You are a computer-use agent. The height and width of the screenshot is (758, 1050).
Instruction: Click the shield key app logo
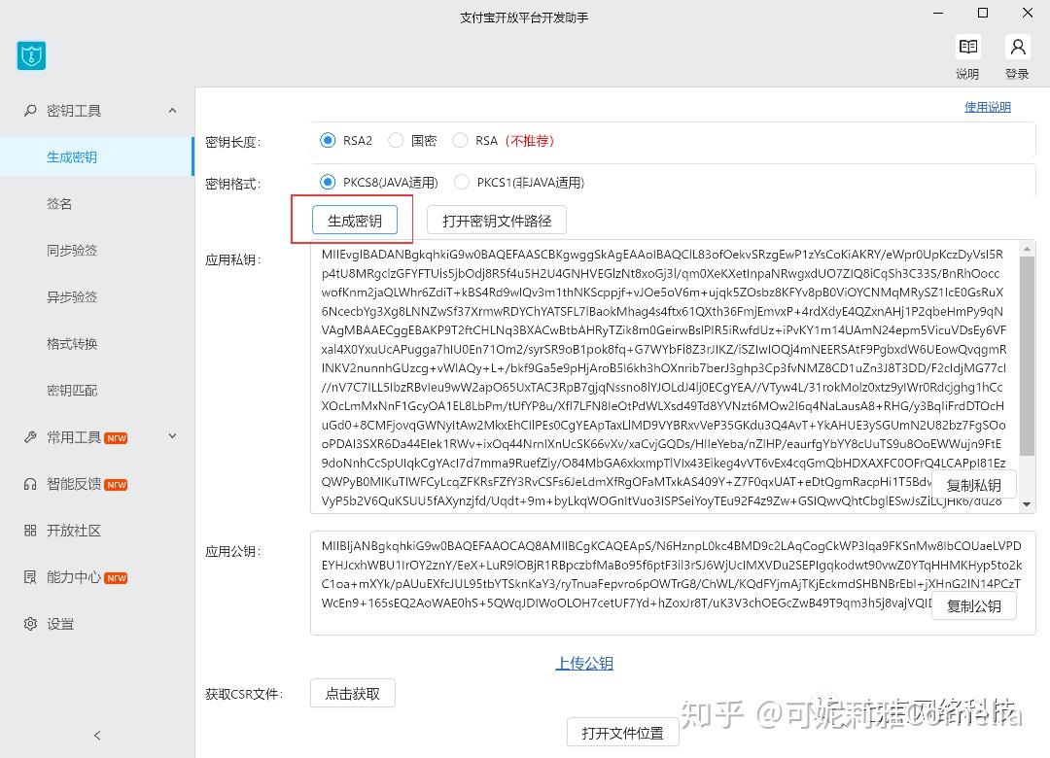coord(31,55)
